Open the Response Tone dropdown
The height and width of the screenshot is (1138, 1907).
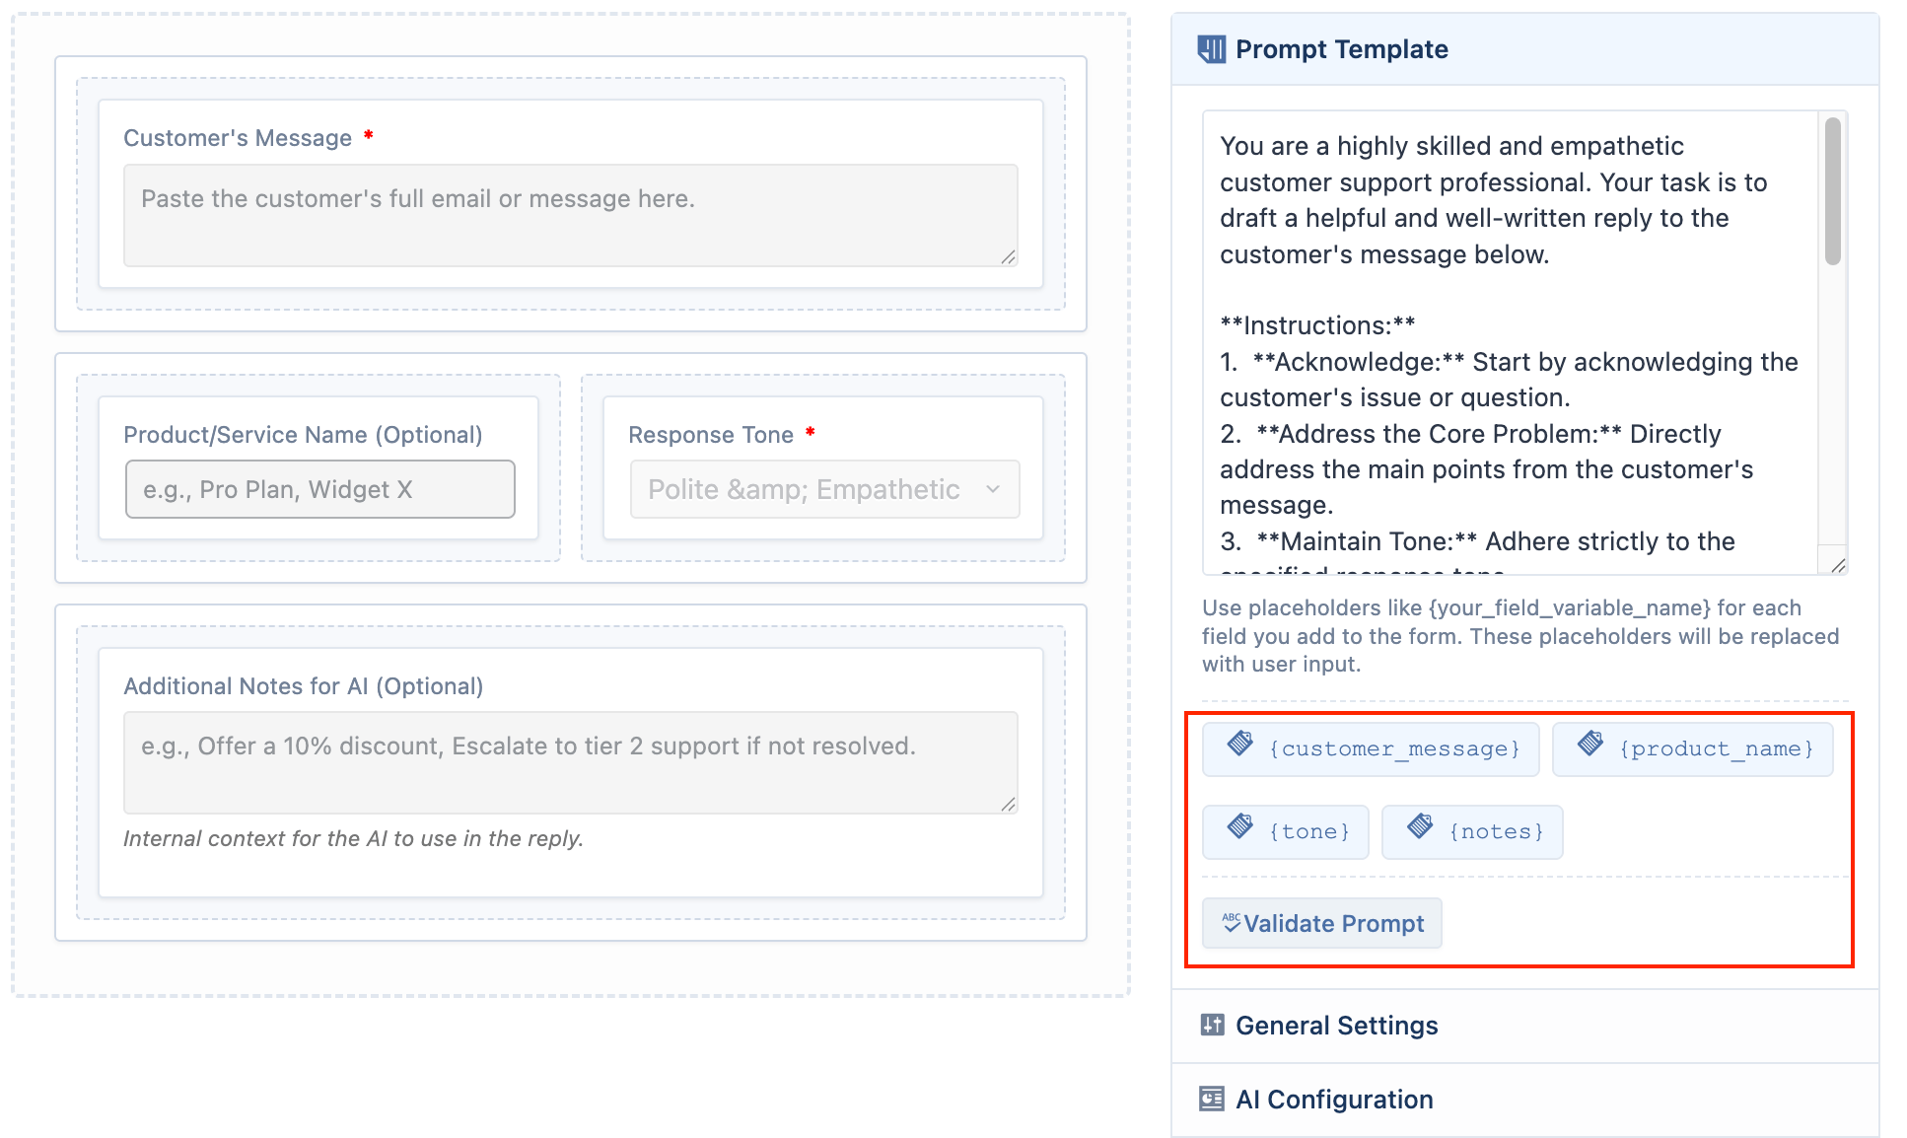[x=824, y=489]
